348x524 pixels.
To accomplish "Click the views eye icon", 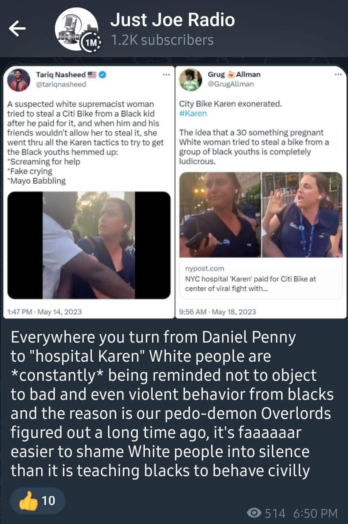I will point(255,513).
